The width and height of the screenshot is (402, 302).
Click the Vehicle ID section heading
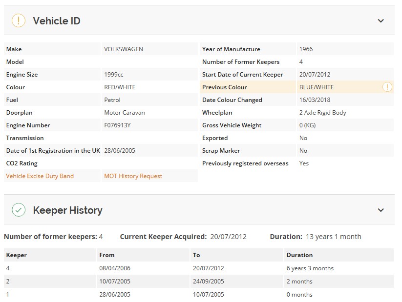point(57,21)
